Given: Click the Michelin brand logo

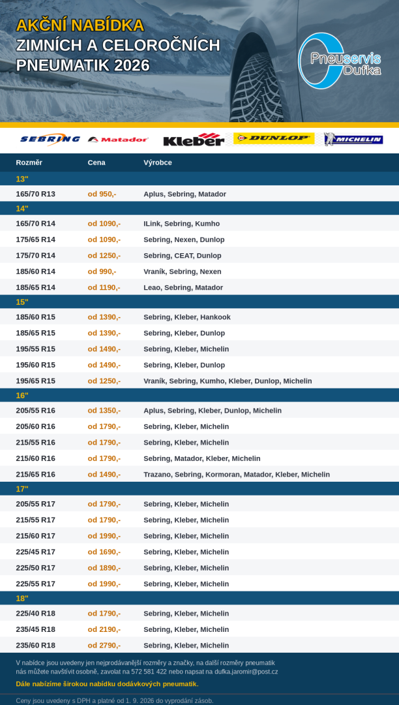Looking at the screenshot, I should (353, 140).
